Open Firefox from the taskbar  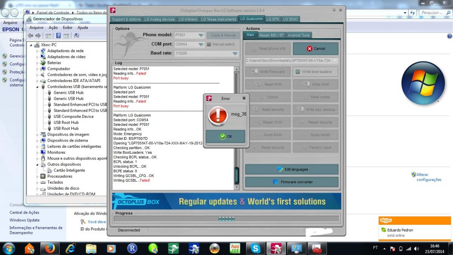click(x=49, y=248)
